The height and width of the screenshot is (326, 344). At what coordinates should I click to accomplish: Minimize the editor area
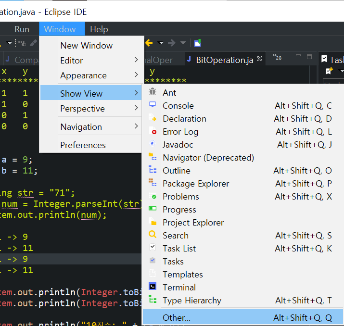coord(298,55)
